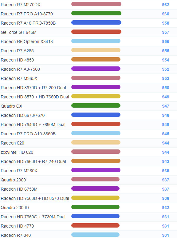Click the score 954 for Radeon HD 4850
This screenshot has height=238, width=177.
165,60
